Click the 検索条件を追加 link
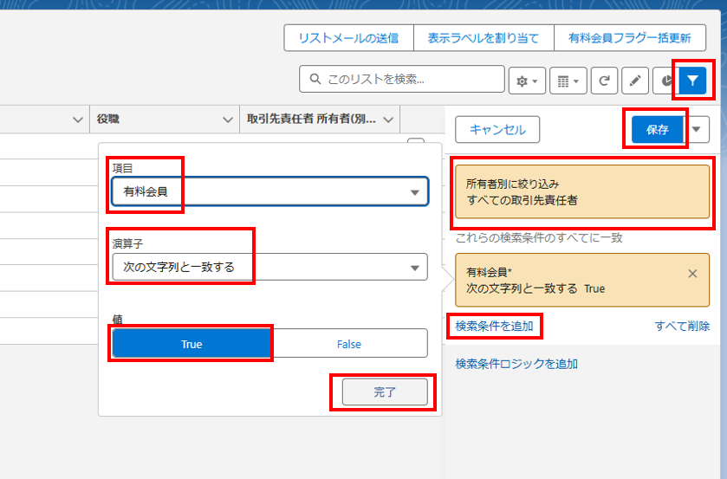The image size is (727, 479). tap(494, 326)
